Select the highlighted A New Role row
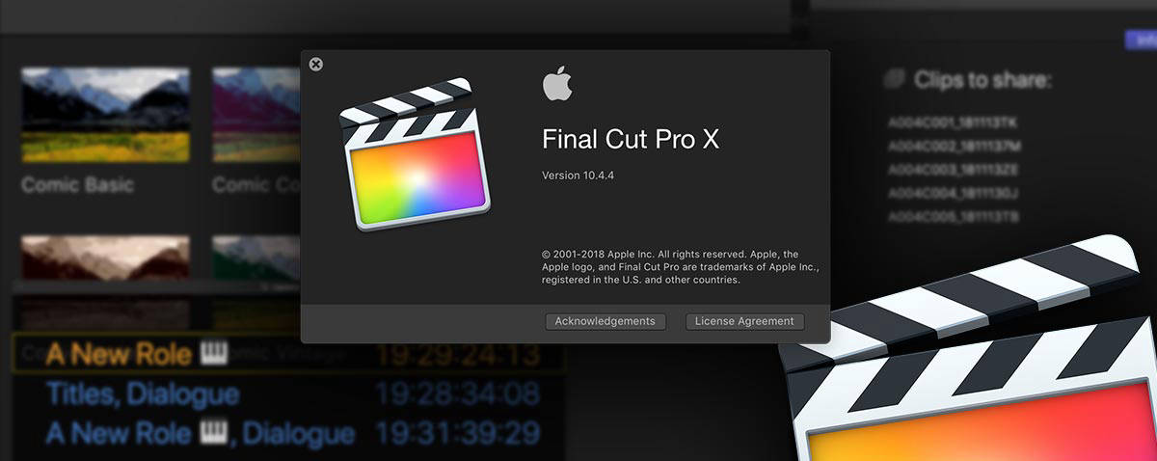 288,355
